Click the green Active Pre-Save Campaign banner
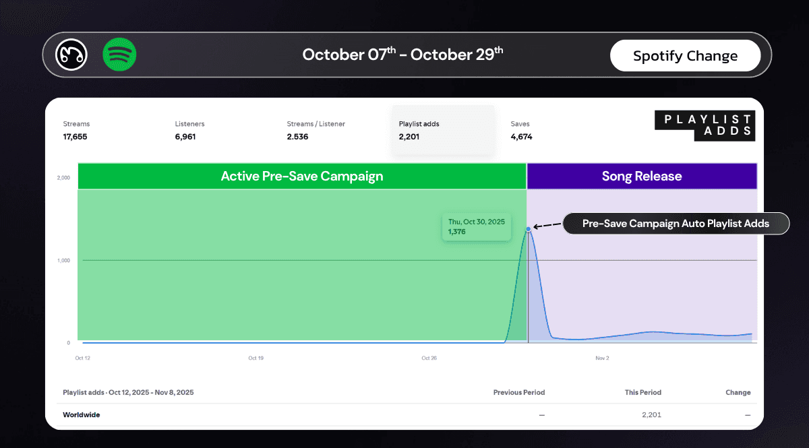This screenshot has width=809, height=448. point(302,176)
